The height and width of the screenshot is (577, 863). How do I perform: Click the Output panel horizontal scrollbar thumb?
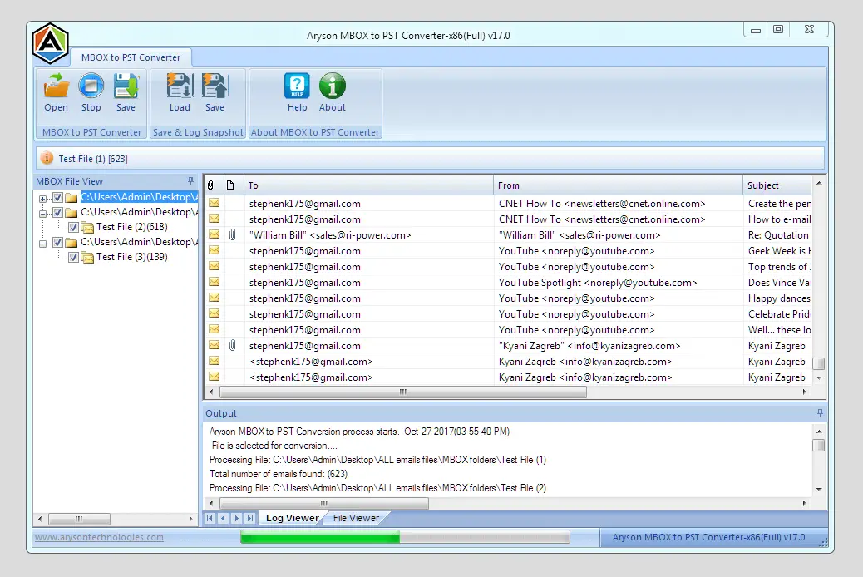coord(324,503)
